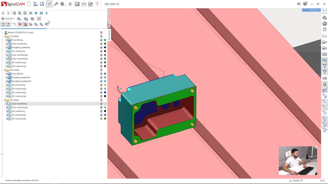Viewport: 328px width, 184px height.
Task: Toggle checkbox for Roughing waterline2
Action: [x=101, y=81]
